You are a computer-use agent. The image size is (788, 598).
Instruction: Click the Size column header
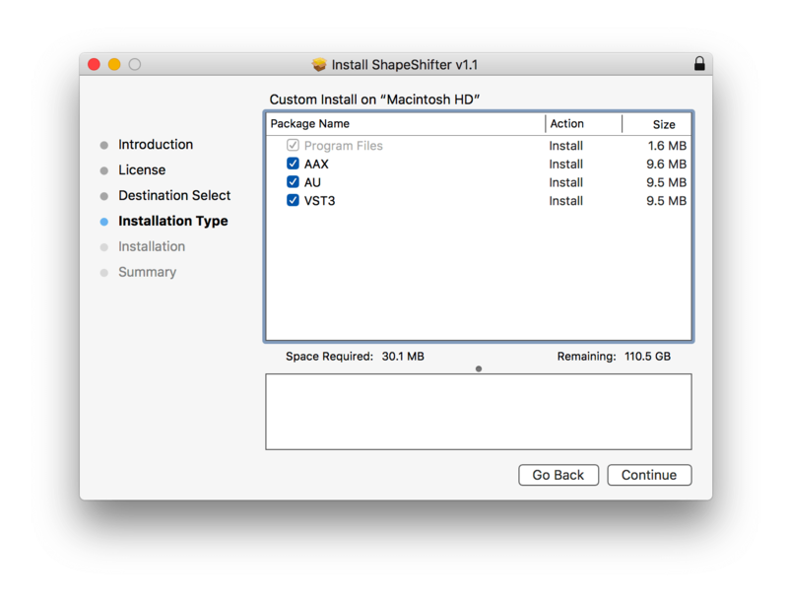[x=663, y=125]
